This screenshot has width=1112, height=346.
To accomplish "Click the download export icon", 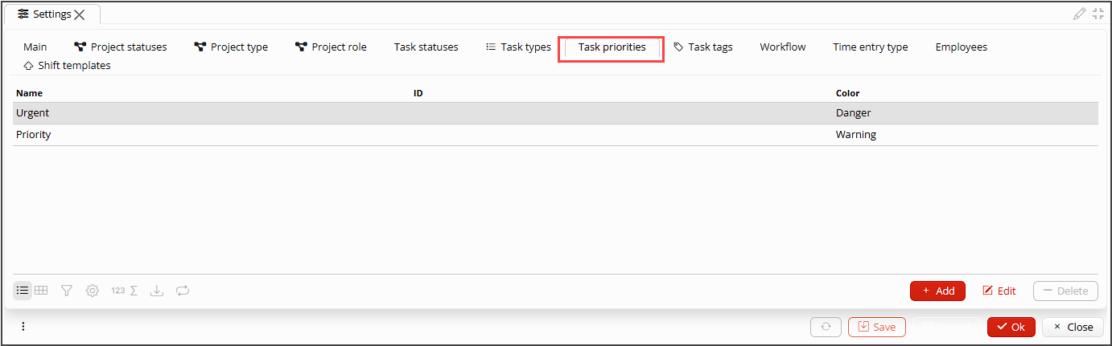I will (x=157, y=291).
